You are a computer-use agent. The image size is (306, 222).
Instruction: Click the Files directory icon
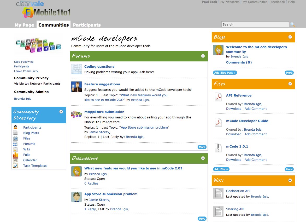pyautogui.click(x=15, y=138)
